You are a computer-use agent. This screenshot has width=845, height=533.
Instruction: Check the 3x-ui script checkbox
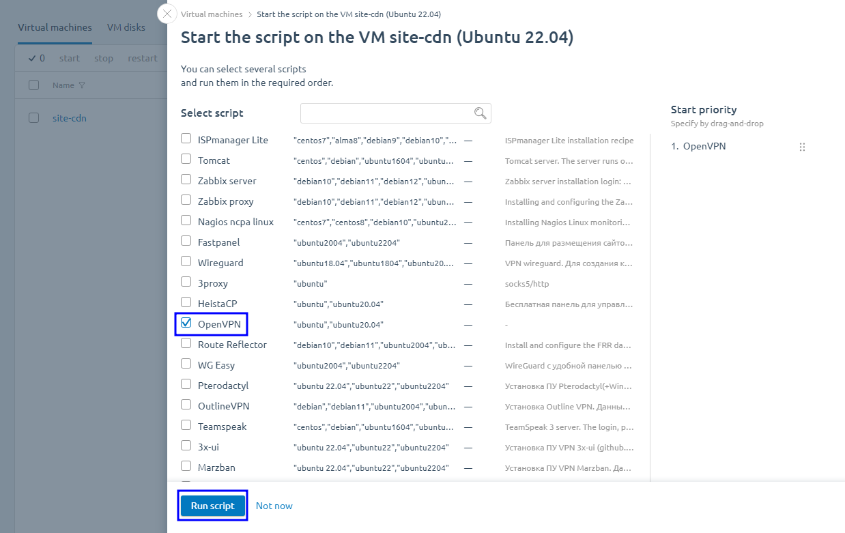click(186, 446)
